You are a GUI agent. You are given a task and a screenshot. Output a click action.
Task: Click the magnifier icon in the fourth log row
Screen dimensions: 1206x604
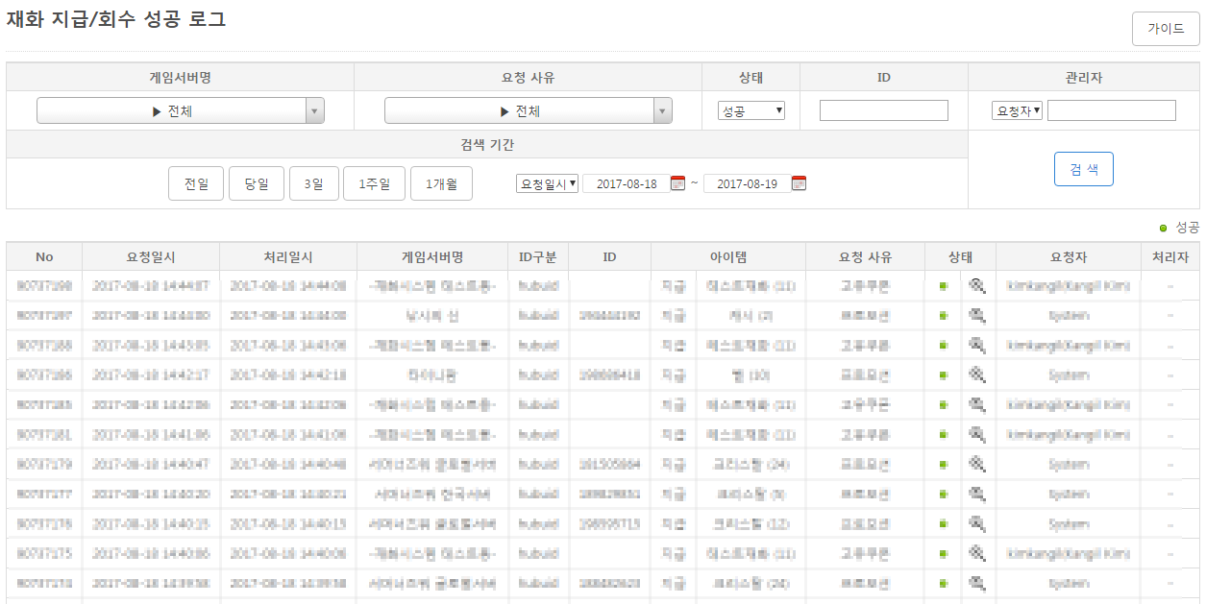[977, 374]
